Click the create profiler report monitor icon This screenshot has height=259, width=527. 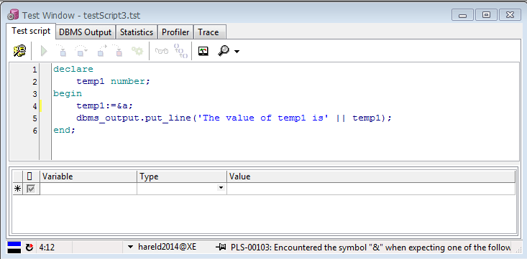click(203, 51)
